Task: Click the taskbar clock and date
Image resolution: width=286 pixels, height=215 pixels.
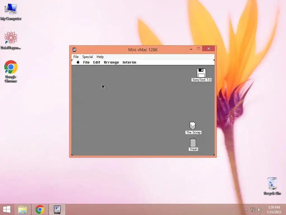Action: coord(274,210)
